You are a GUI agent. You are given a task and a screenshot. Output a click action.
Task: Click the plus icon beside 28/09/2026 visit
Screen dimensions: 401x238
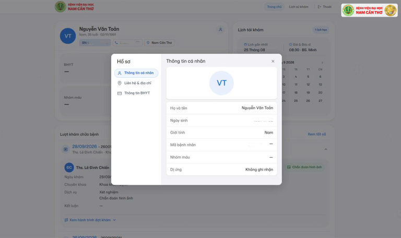tap(65, 149)
